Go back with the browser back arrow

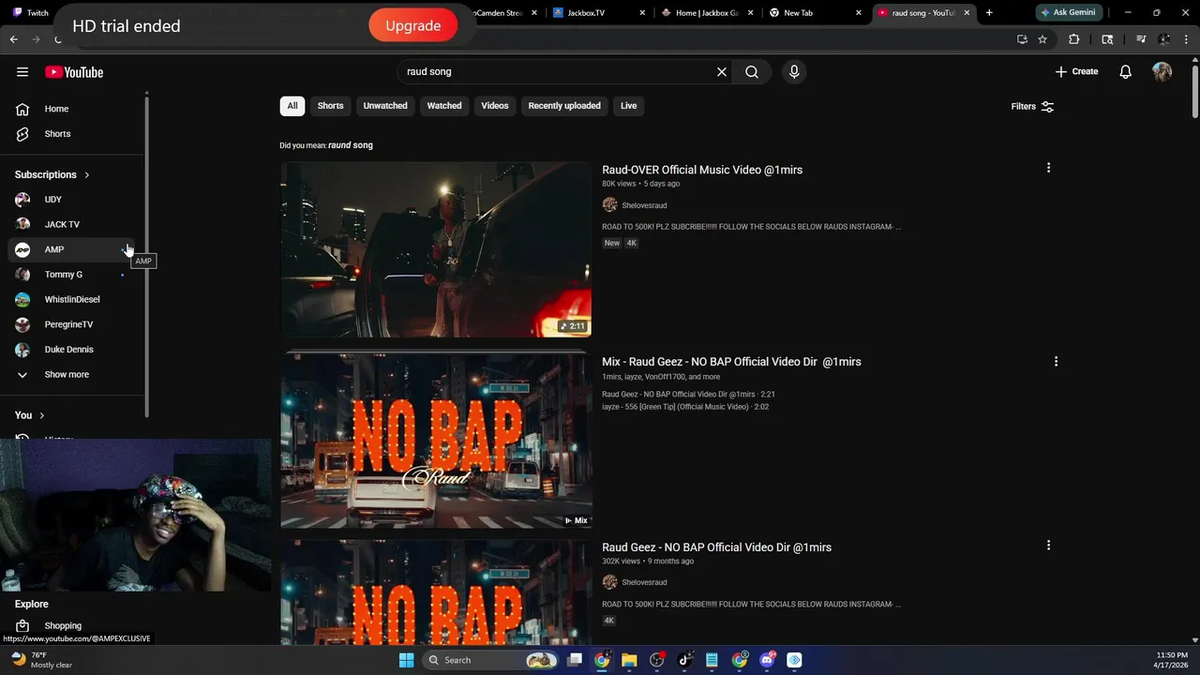pos(14,39)
